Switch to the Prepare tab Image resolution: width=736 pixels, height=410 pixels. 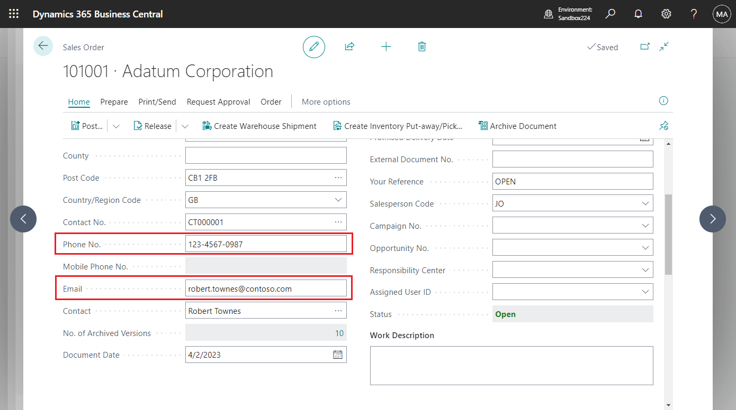coord(114,101)
